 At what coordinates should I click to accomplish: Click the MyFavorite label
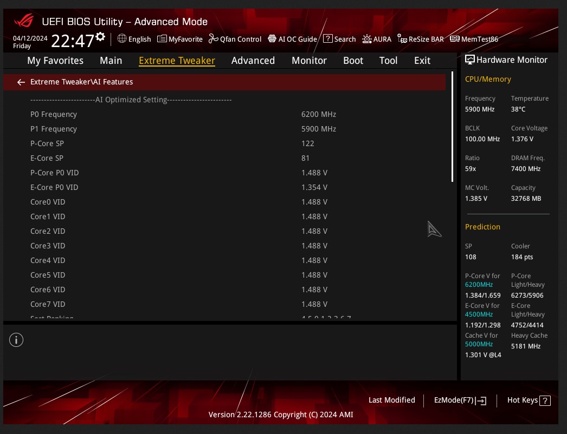coord(185,39)
